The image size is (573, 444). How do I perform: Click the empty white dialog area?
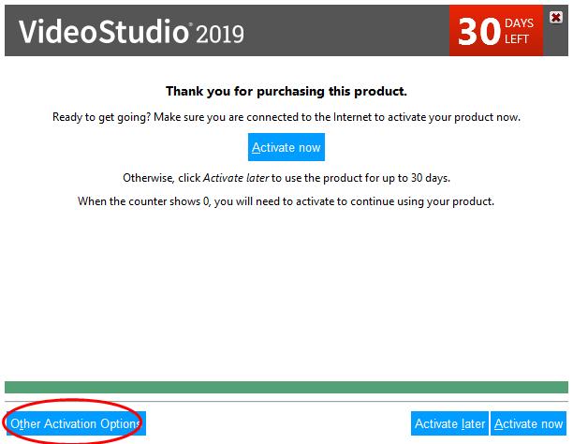(x=286, y=292)
